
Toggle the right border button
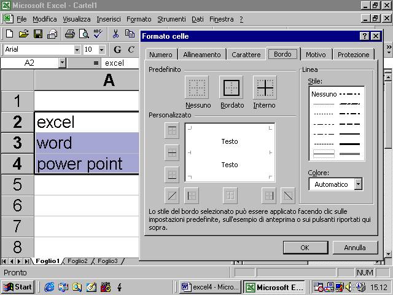[269, 195]
